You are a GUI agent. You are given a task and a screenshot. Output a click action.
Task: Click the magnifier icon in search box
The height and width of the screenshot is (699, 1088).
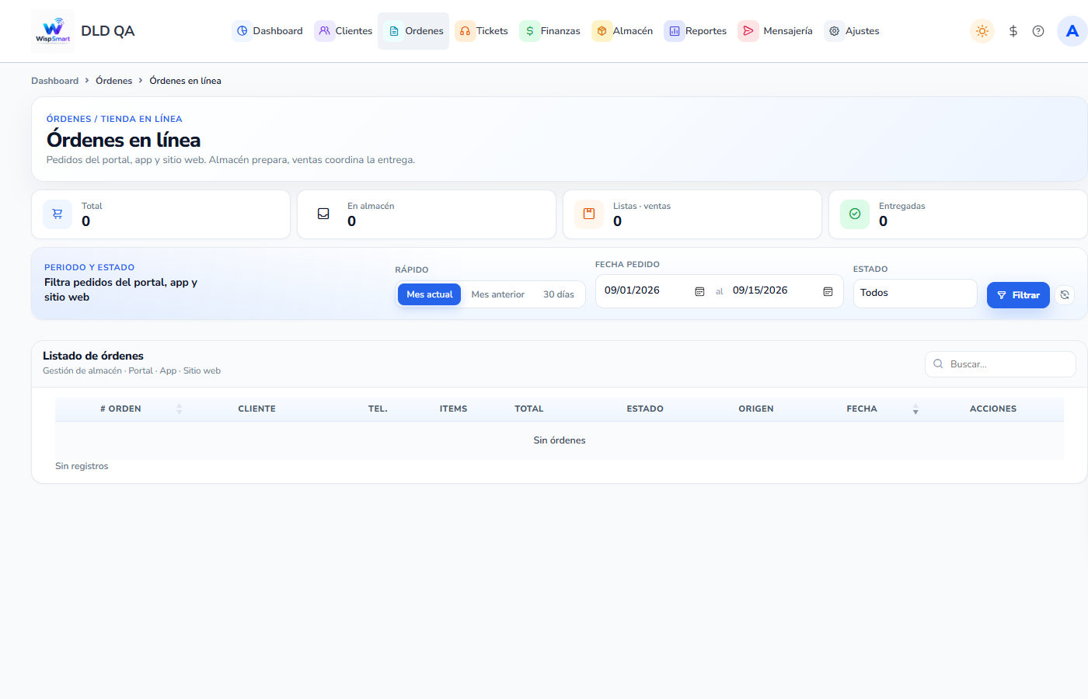pyautogui.click(x=938, y=363)
